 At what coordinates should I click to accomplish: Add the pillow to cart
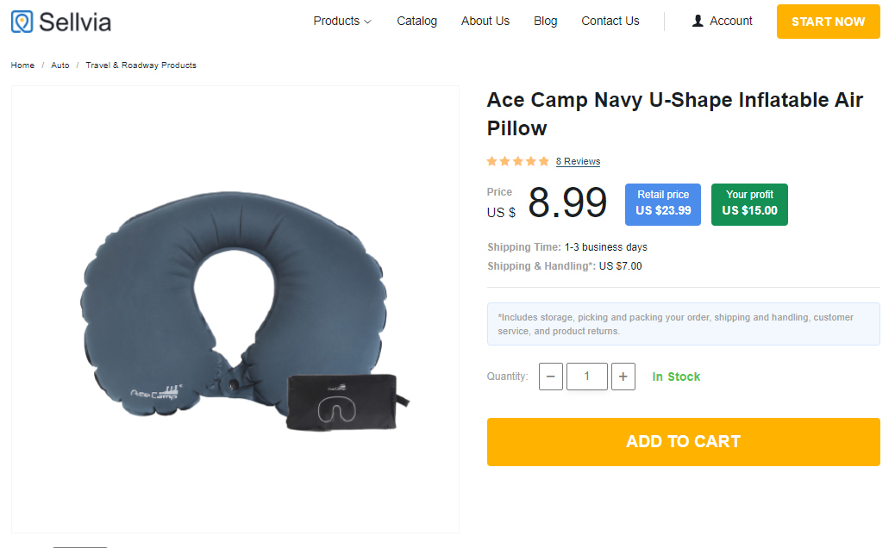pos(683,442)
